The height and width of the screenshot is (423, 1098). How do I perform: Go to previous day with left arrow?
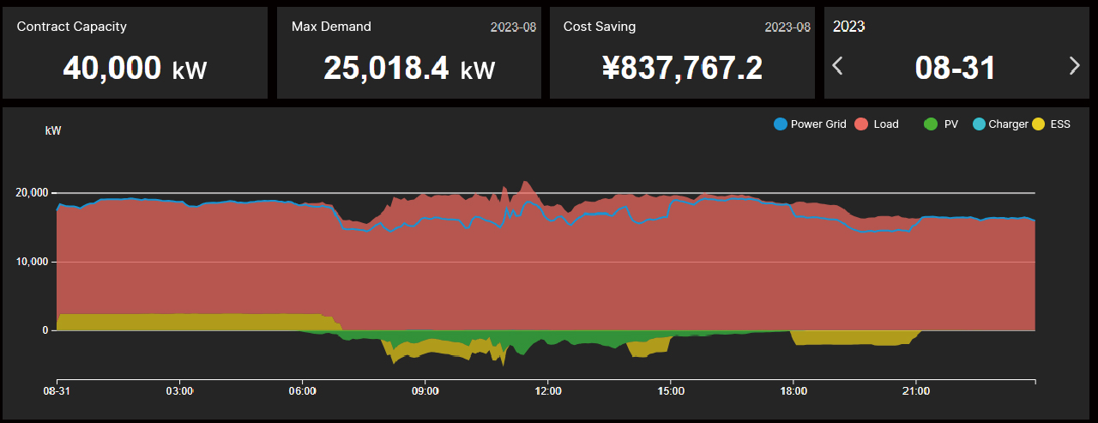point(838,66)
